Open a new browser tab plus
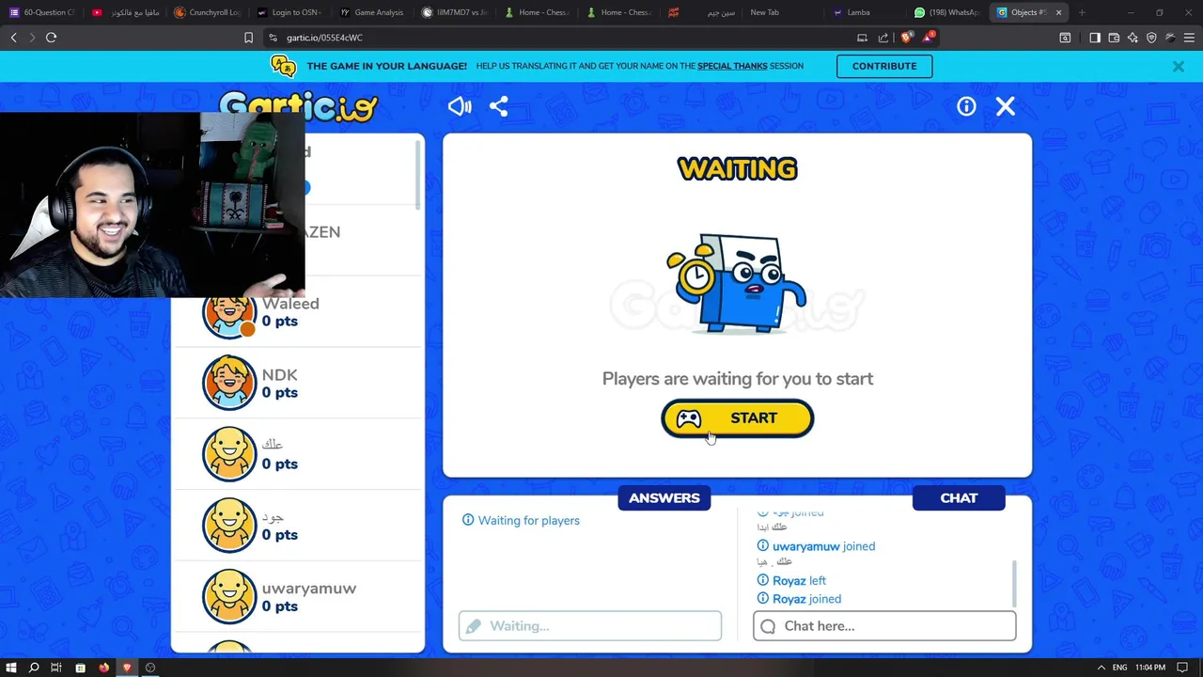Viewport: 1203px width, 677px height. [x=1082, y=12]
